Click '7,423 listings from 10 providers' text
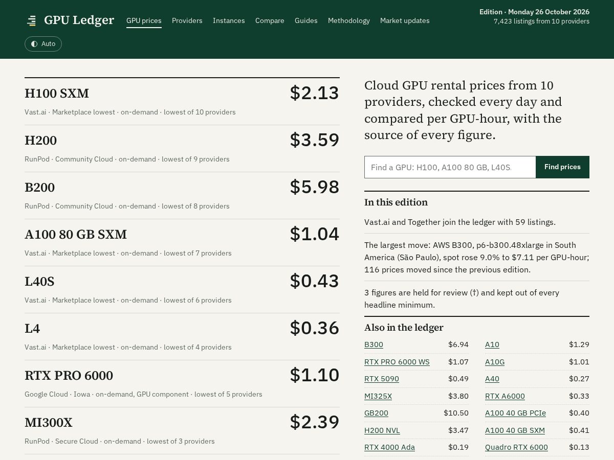Screen dimensions: 614x460 [541, 21]
